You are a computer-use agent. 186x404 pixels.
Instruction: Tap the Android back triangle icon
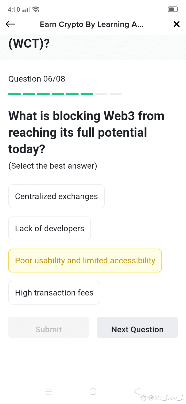pos(137,392)
